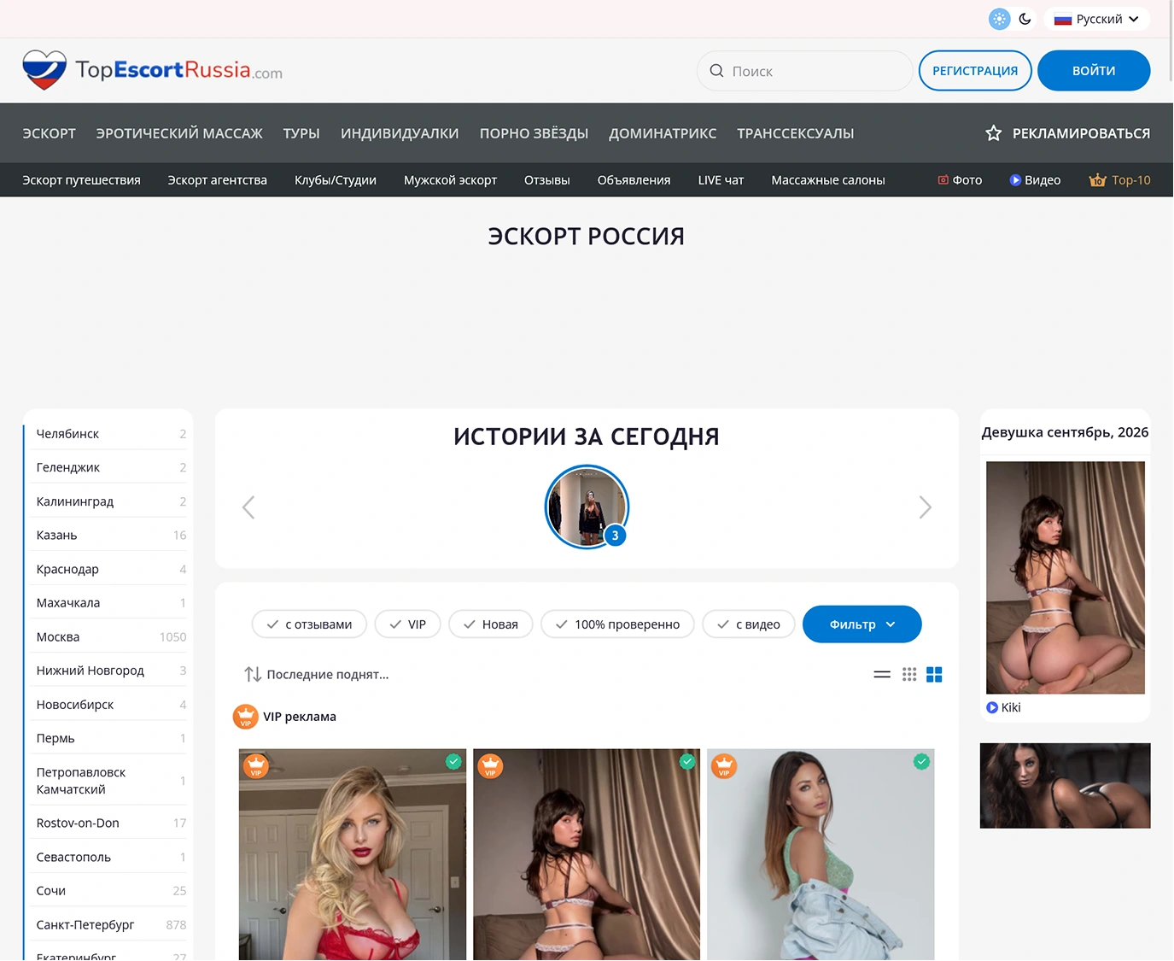Show previous stories with left arrow
The height and width of the screenshot is (961, 1174).
pos(248,507)
